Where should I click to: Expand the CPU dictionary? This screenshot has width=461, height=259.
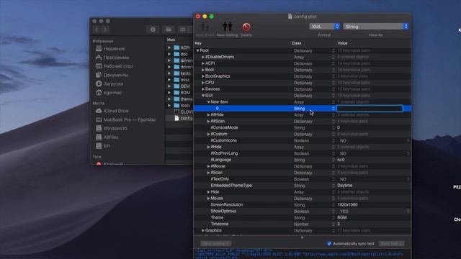203,83
